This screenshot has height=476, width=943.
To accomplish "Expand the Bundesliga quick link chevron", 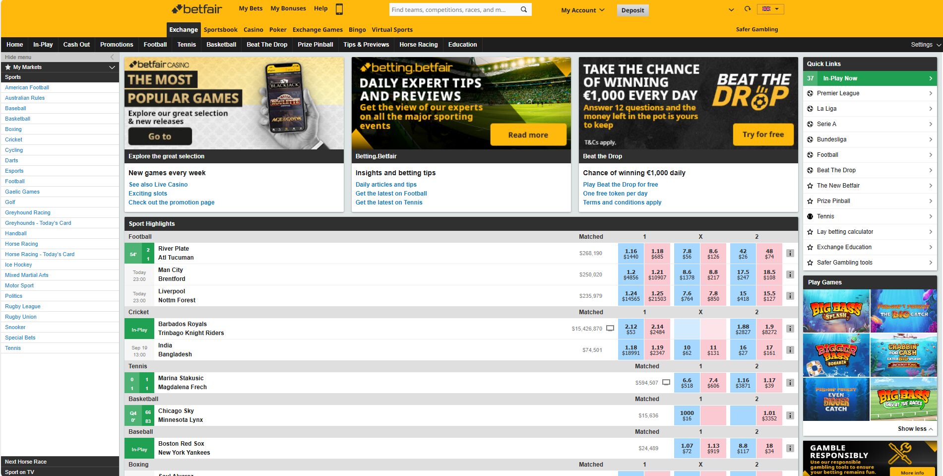I will tap(931, 139).
